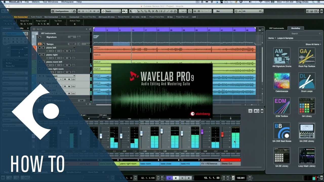
Task: Toggle Read automation on piano left track
Action: 65,51
